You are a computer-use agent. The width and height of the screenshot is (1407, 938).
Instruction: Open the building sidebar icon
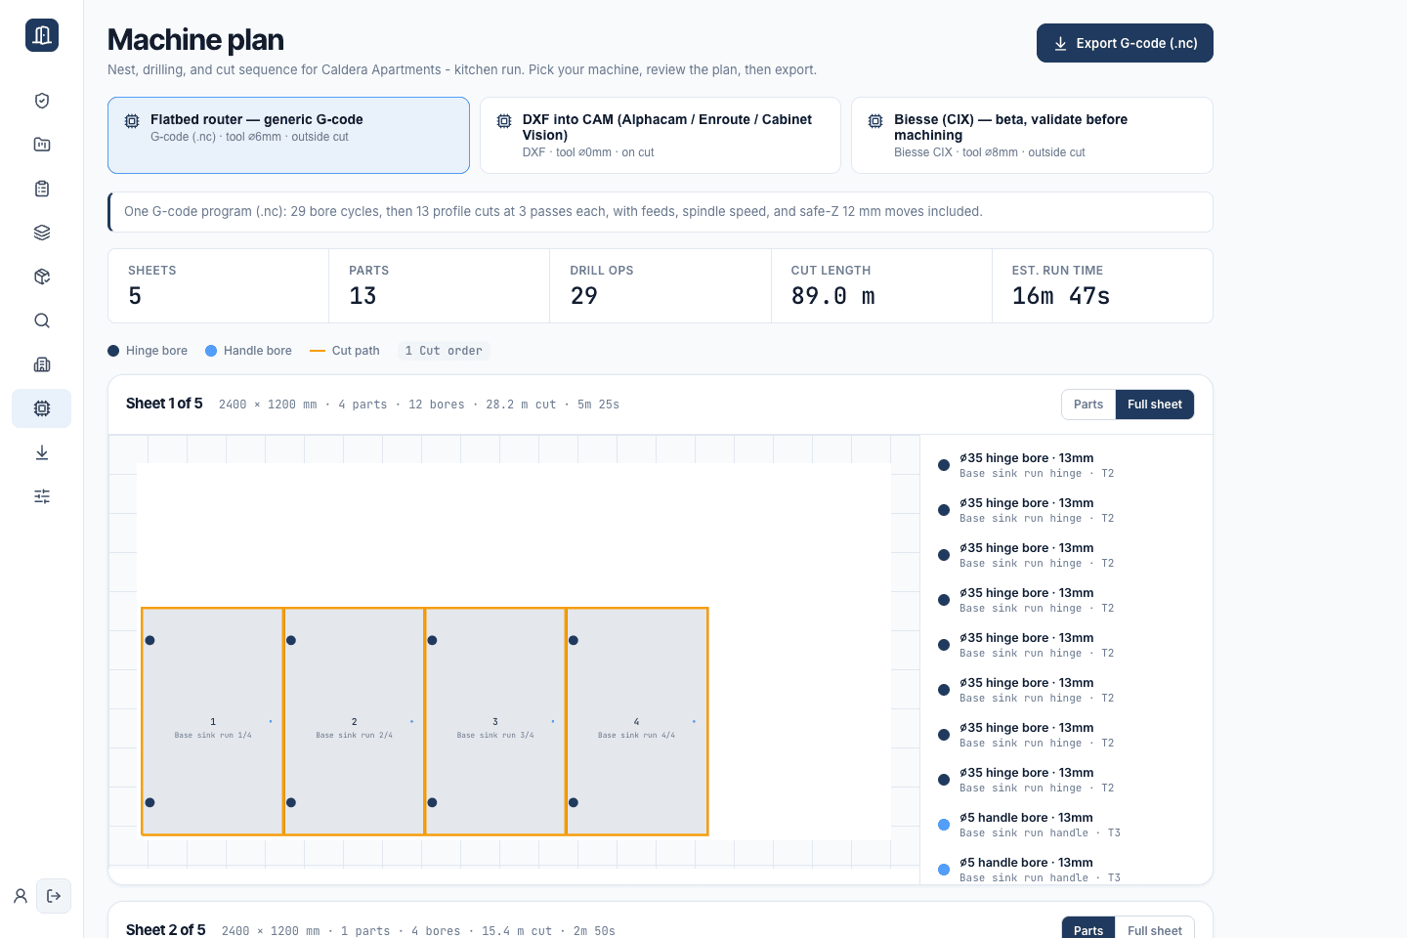[42, 364]
